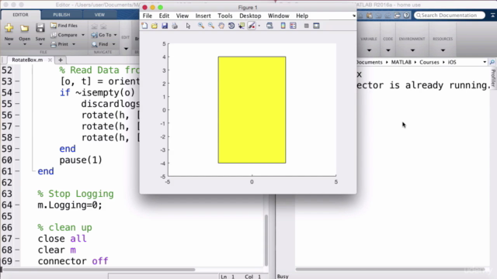The height and width of the screenshot is (279, 497).
Task: Click Help question mark icon in quick toolbar
Action: pos(407,15)
